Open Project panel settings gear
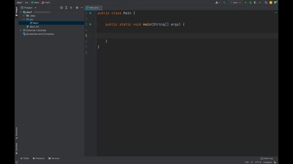293x164 pixels. click(77, 8)
